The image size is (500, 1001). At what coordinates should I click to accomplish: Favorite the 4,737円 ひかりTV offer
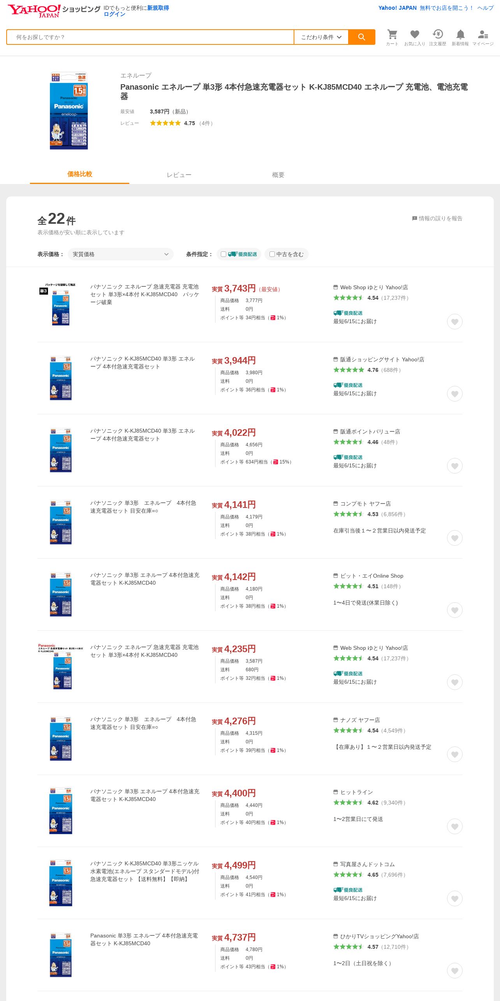454,971
